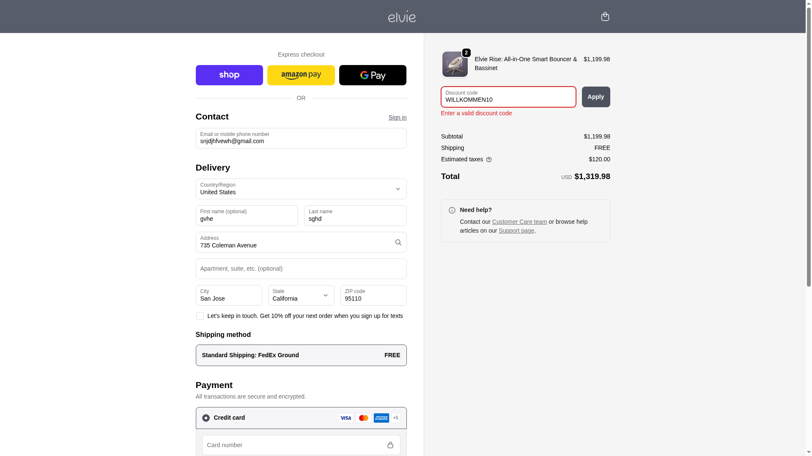This screenshot has height=456, width=812.
Task: Click the 'Enter a valid discount code' error text
Action: [476, 113]
